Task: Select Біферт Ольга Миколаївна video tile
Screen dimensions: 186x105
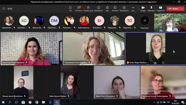Action: pyautogui.click(x=117, y=82)
